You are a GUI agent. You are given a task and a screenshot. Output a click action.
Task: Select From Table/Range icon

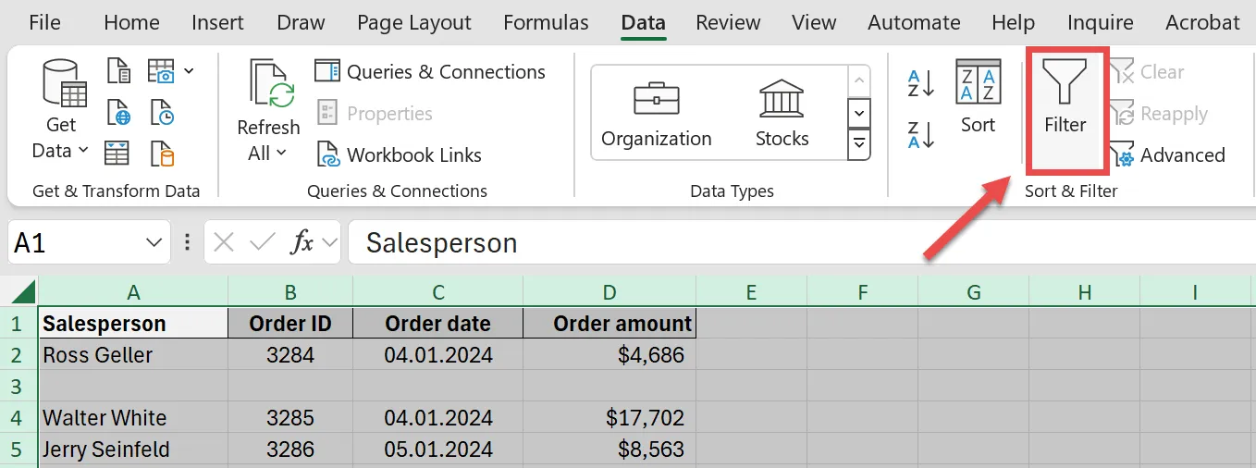click(117, 154)
